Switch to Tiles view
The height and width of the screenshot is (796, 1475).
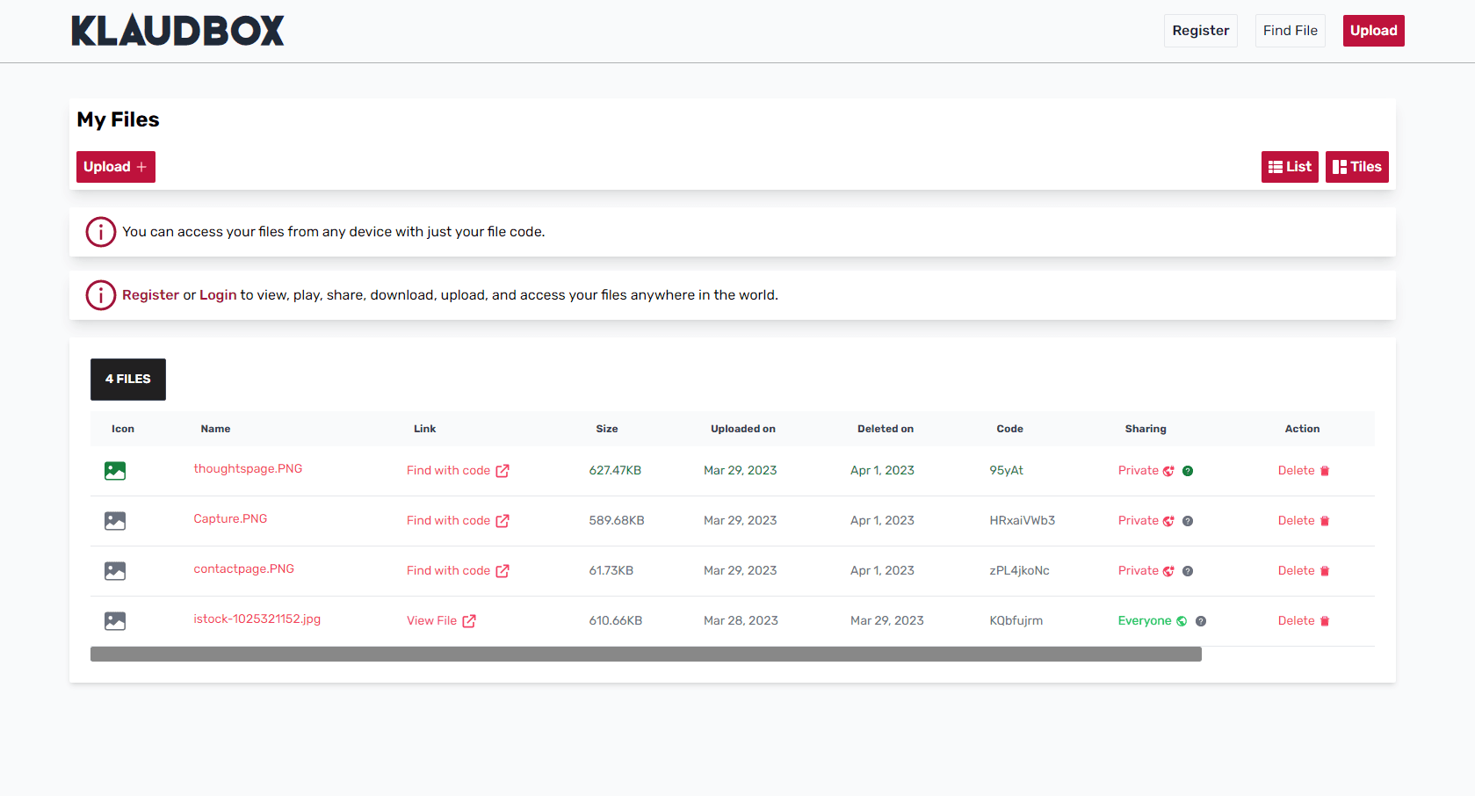point(1356,167)
